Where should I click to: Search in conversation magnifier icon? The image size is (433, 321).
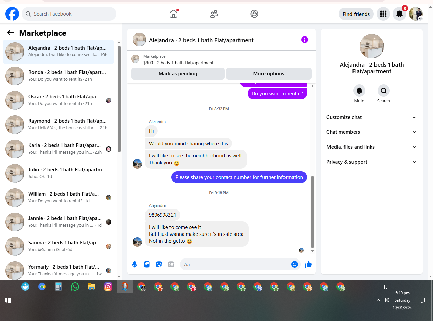coord(384,91)
